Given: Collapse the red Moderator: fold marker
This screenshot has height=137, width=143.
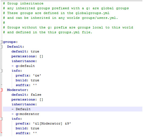Looking at the screenshot, I should pos(1,90).
